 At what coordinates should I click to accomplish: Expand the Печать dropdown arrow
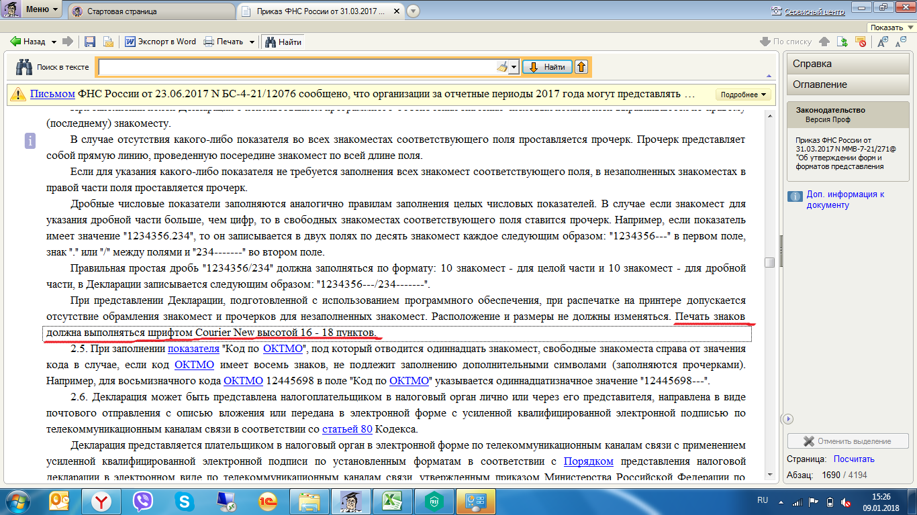[252, 42]
